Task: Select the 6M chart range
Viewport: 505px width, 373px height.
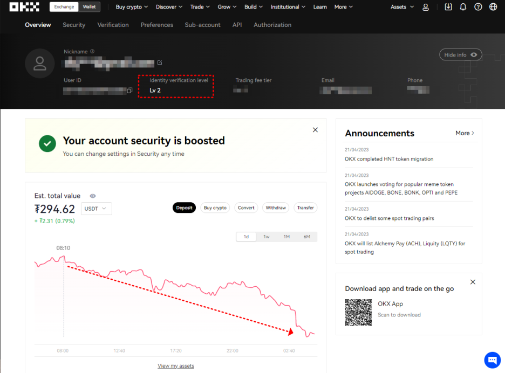Action: [x=307, y=237]
